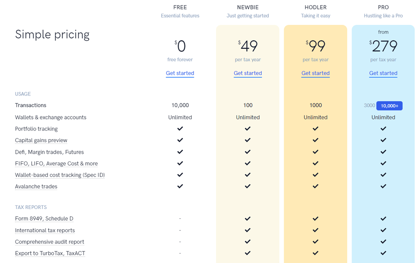
Task: Click the Portfolio tracking checkmark under FREE
Action: [x=180, y=129]
